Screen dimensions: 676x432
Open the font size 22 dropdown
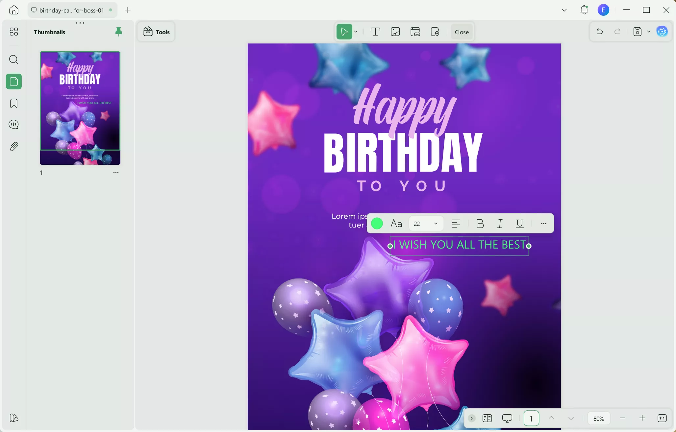pos(426,223)
